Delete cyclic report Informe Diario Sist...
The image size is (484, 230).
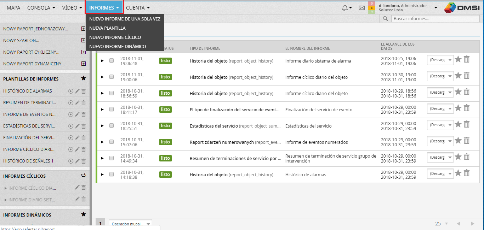(84, 199)
